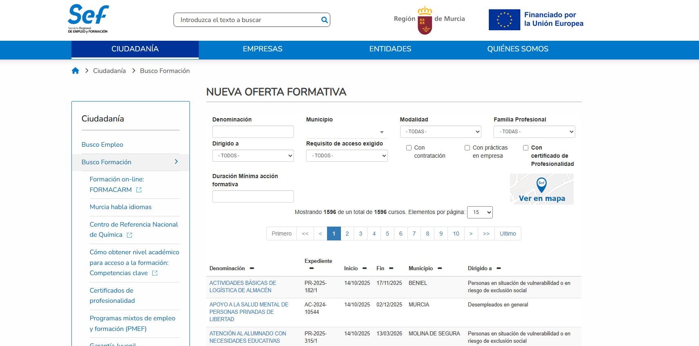This screenshot has width=699, height=346.
Task: Tick the Con prácticas en empresa checkbox
Action: [x=467, y=148]
